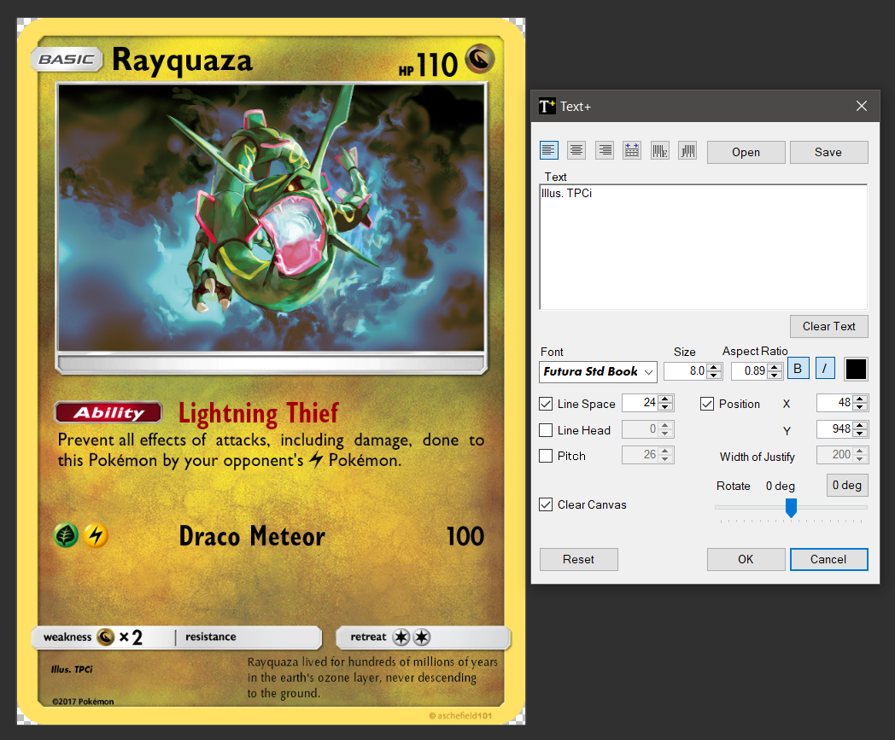895x740 pixels.
Task: Toggle the Line Space checkbox
Action: tap(546, 404)
